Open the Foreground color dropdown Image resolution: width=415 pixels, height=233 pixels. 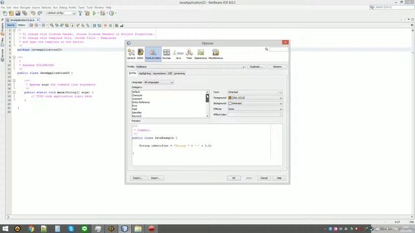[255, 98]
